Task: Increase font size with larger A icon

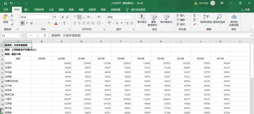Action: tap(63, 17)
